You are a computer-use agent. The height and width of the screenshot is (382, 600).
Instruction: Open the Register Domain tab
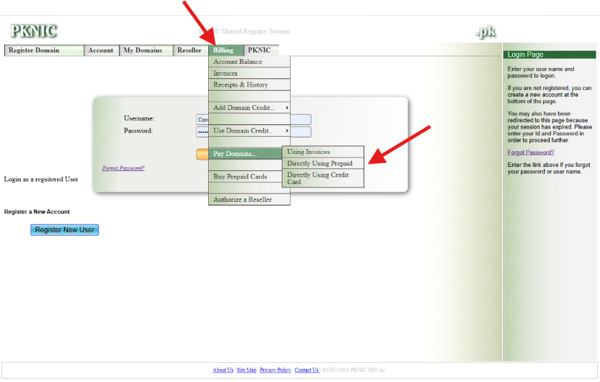pyautogui.click(x=44, y=50)
